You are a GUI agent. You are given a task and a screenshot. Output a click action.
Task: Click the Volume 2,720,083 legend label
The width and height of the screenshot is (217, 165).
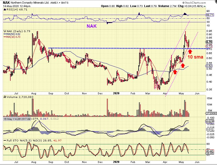point(20,97)
